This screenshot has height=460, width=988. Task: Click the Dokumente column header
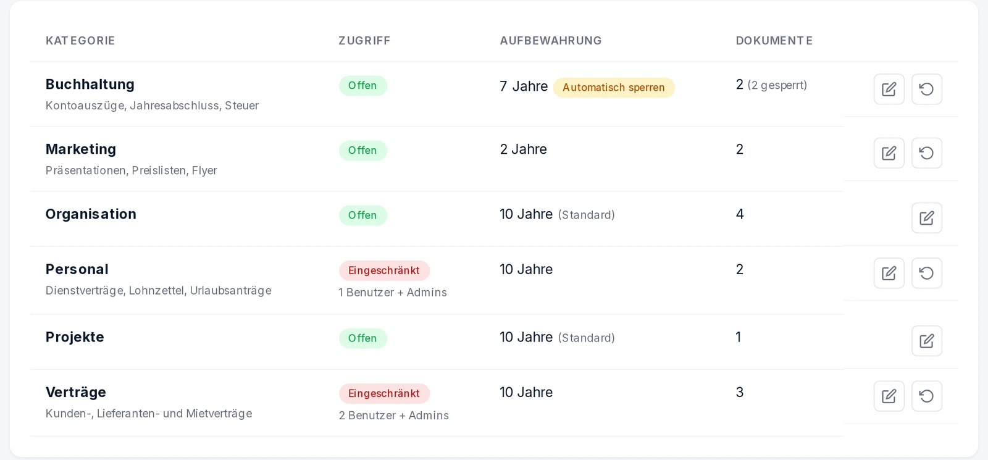click(x=774, y=41)
